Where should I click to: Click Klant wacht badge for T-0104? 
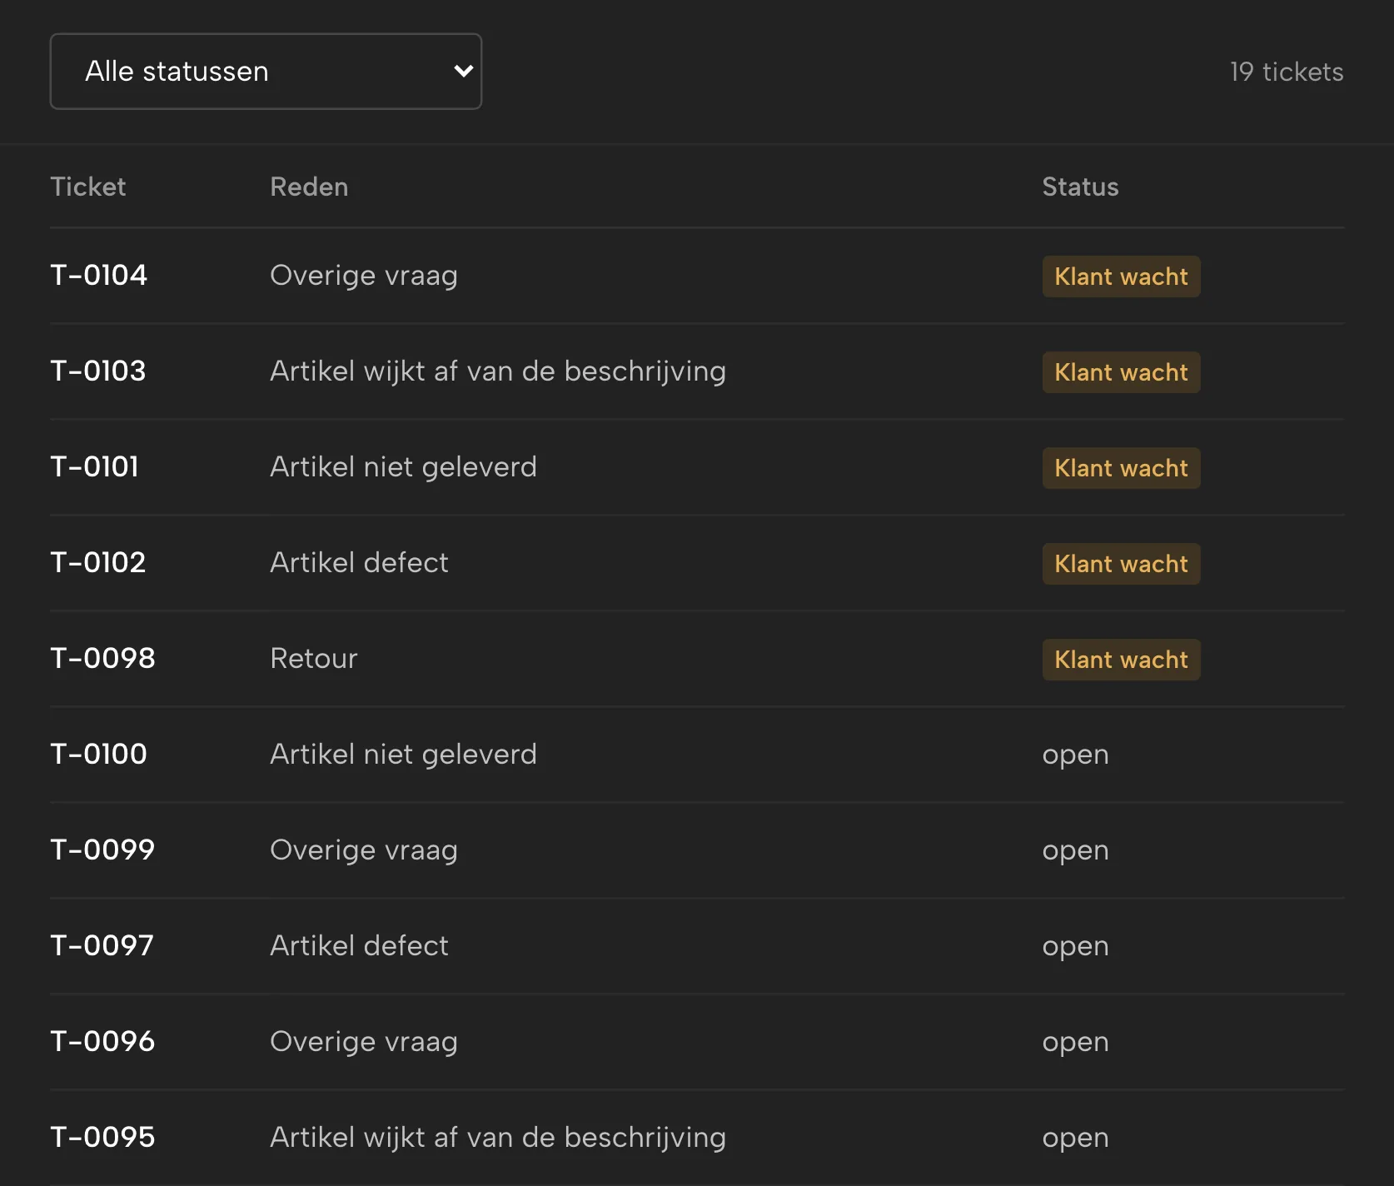tap(1121, 277)
